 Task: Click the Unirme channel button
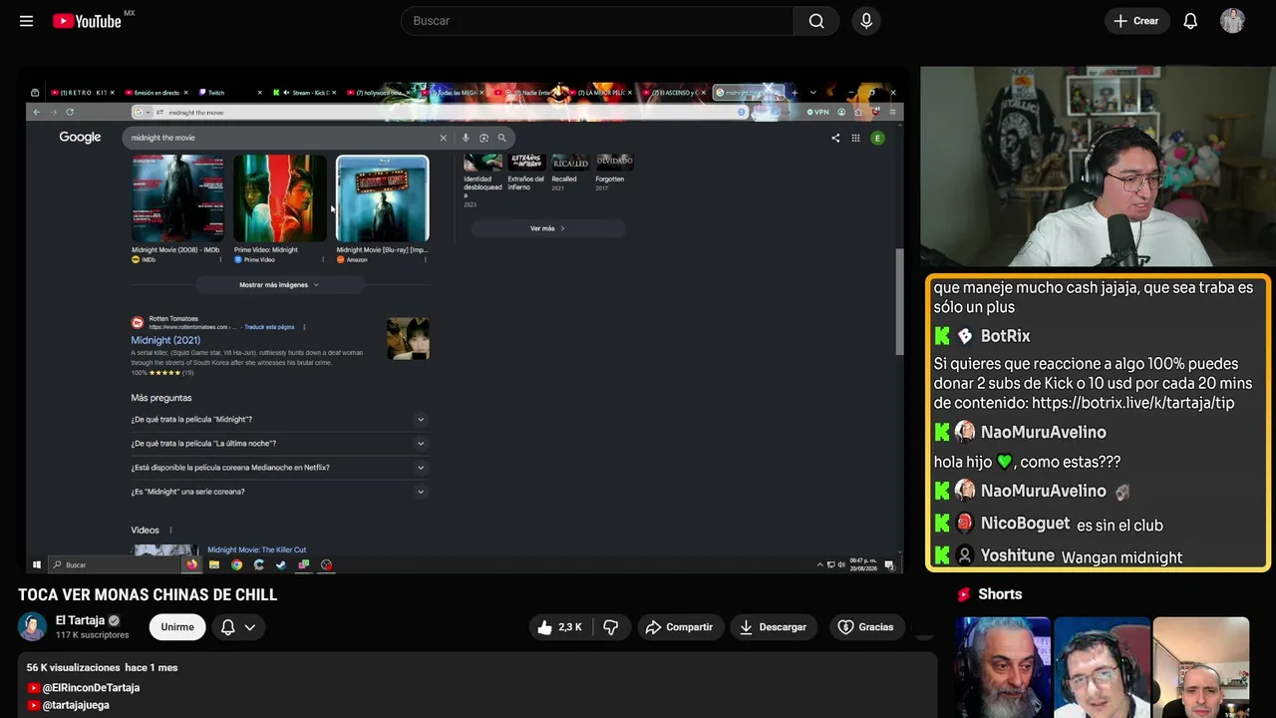coord(177,627)
